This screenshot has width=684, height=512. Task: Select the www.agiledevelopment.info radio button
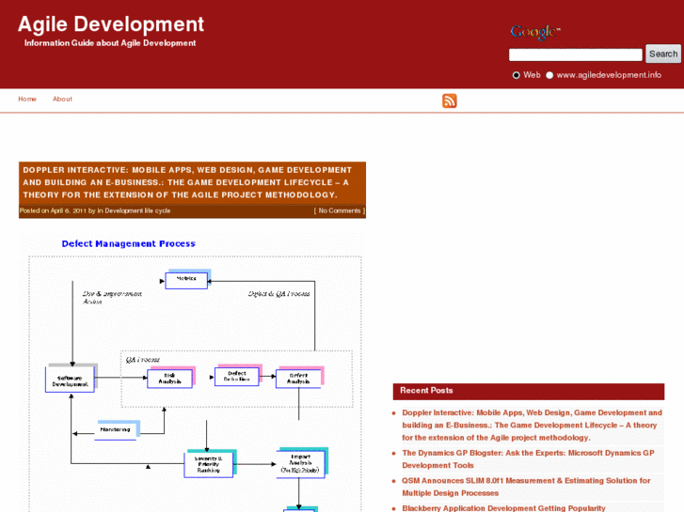[549, 75]
